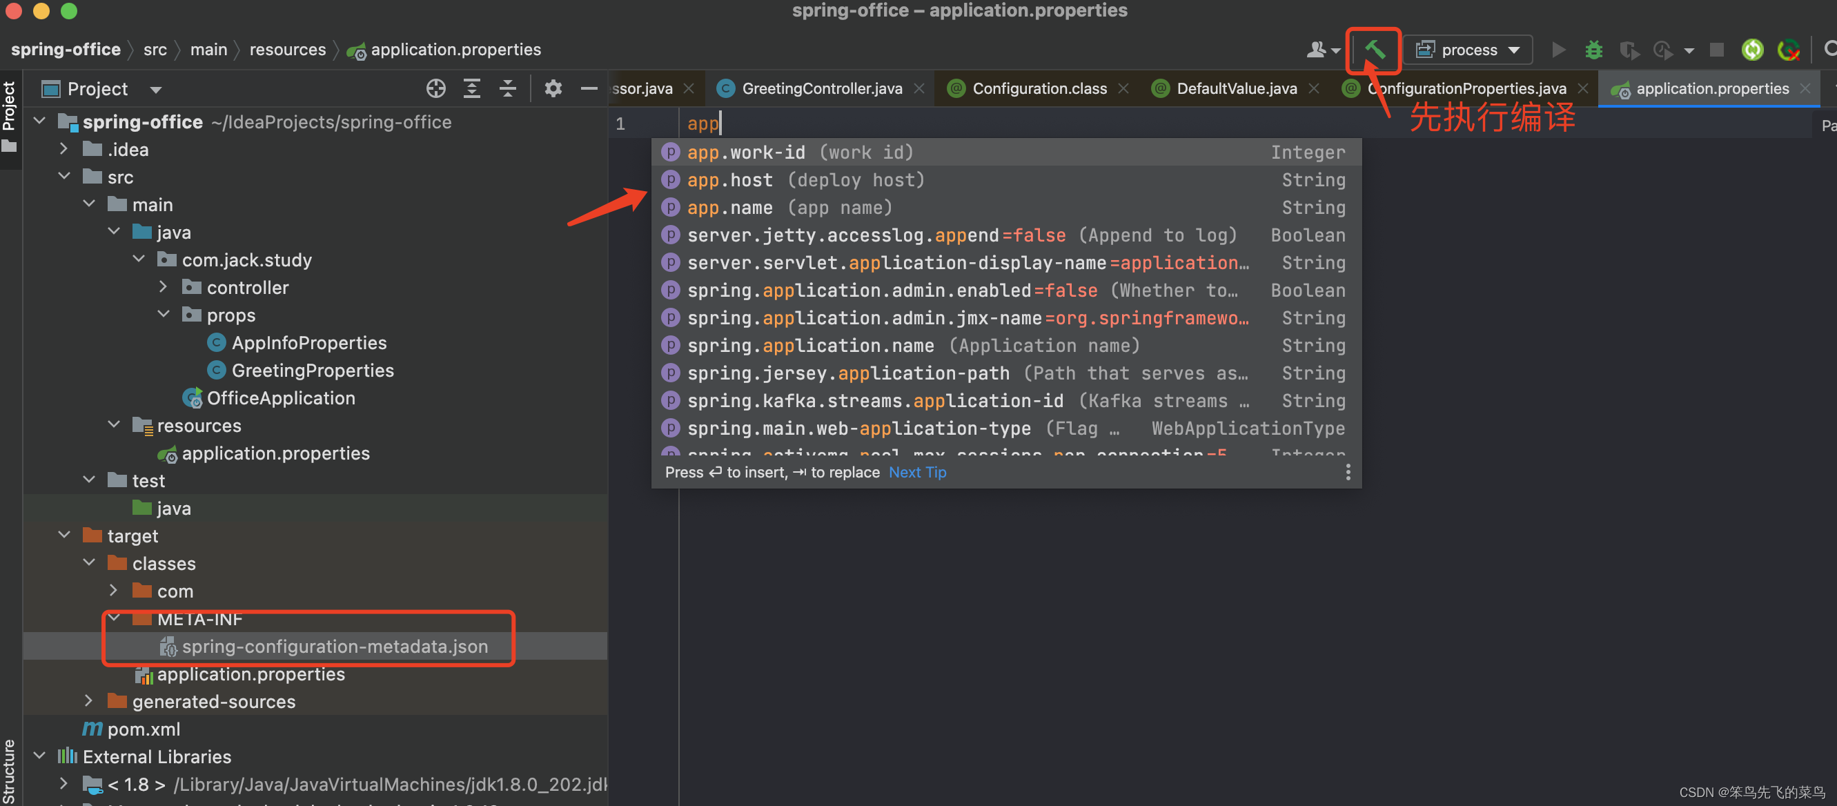Choose spring.main.web-application-type suggestion
1837x806 pixels.
(1005, 429)
